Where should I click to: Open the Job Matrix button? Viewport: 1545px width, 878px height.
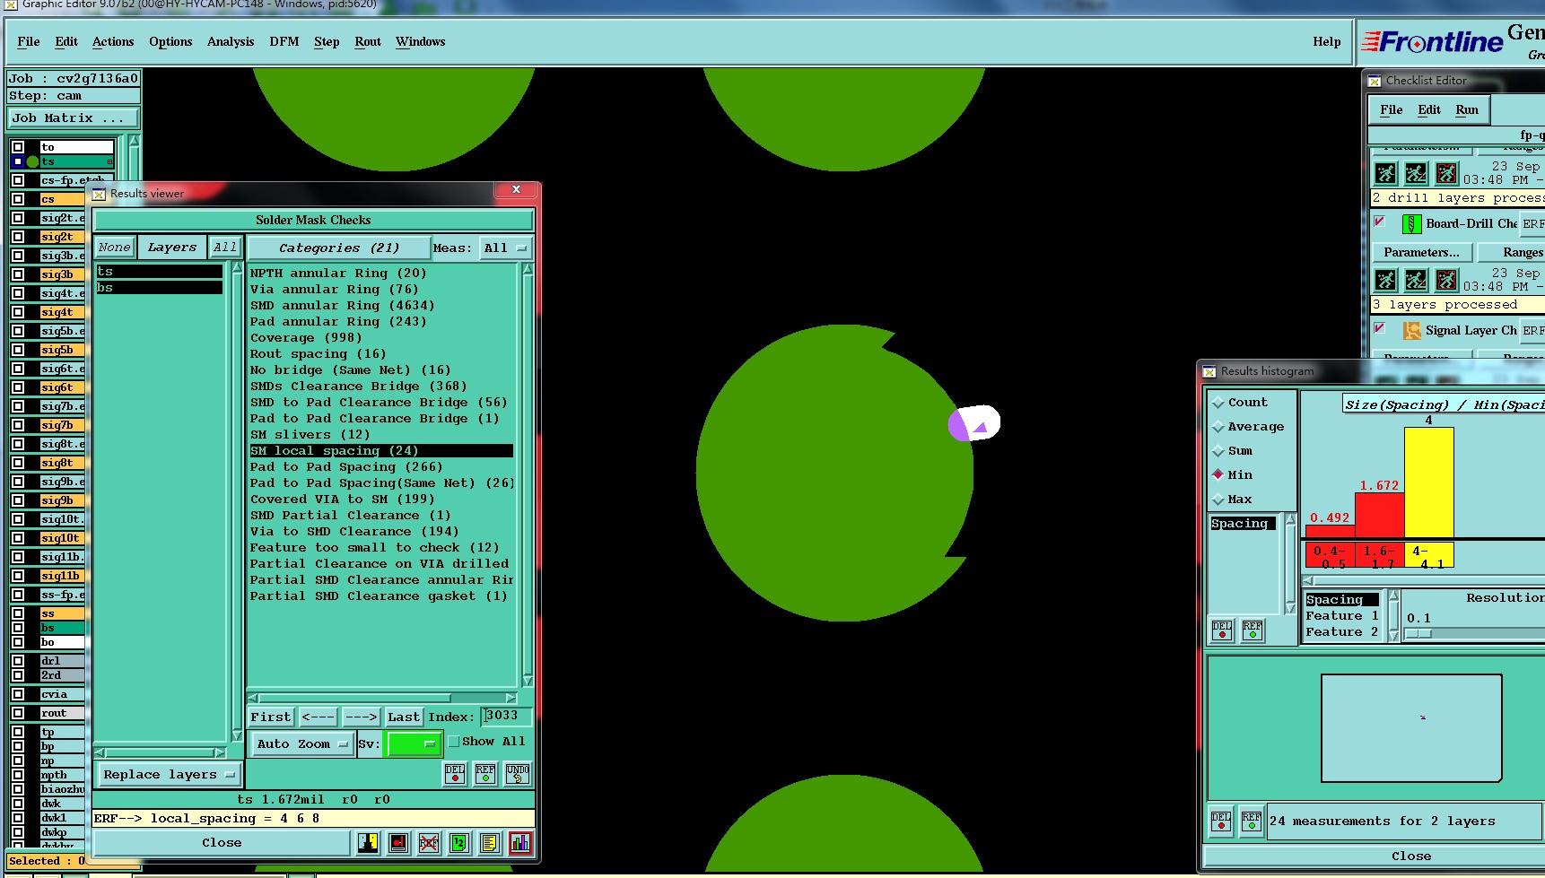click(74, 118)
